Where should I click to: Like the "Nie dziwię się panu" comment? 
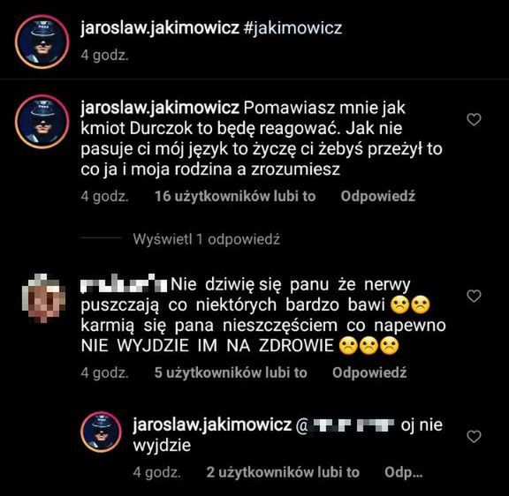(474, 296)
